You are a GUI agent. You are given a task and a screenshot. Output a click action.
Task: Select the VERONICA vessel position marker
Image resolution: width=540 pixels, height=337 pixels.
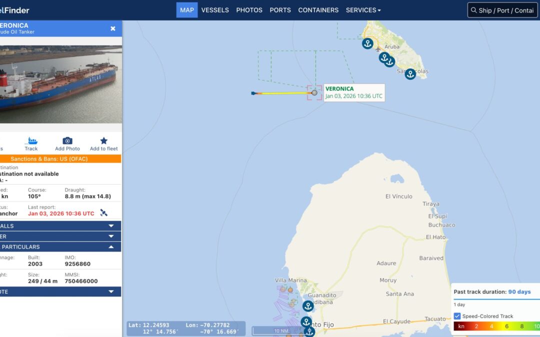314,92
